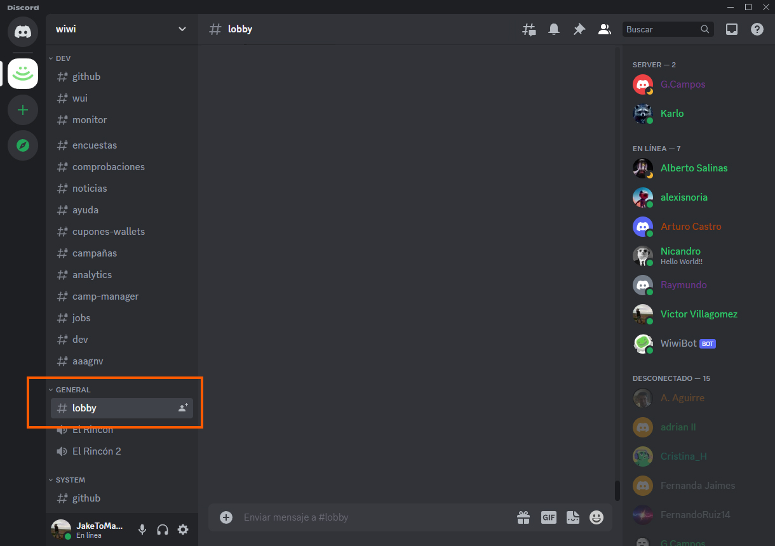Open the Threads icon in header
The height and width of the screenshot is (546, 775).
tap(529, 29)
